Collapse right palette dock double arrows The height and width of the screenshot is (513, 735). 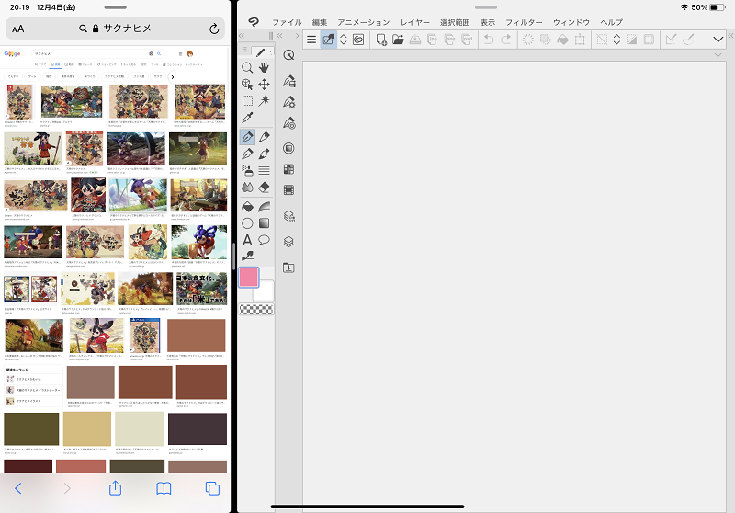[x=730, y=36]
